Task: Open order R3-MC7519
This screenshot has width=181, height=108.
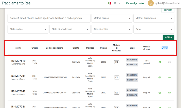Action: tap(18, 61)
